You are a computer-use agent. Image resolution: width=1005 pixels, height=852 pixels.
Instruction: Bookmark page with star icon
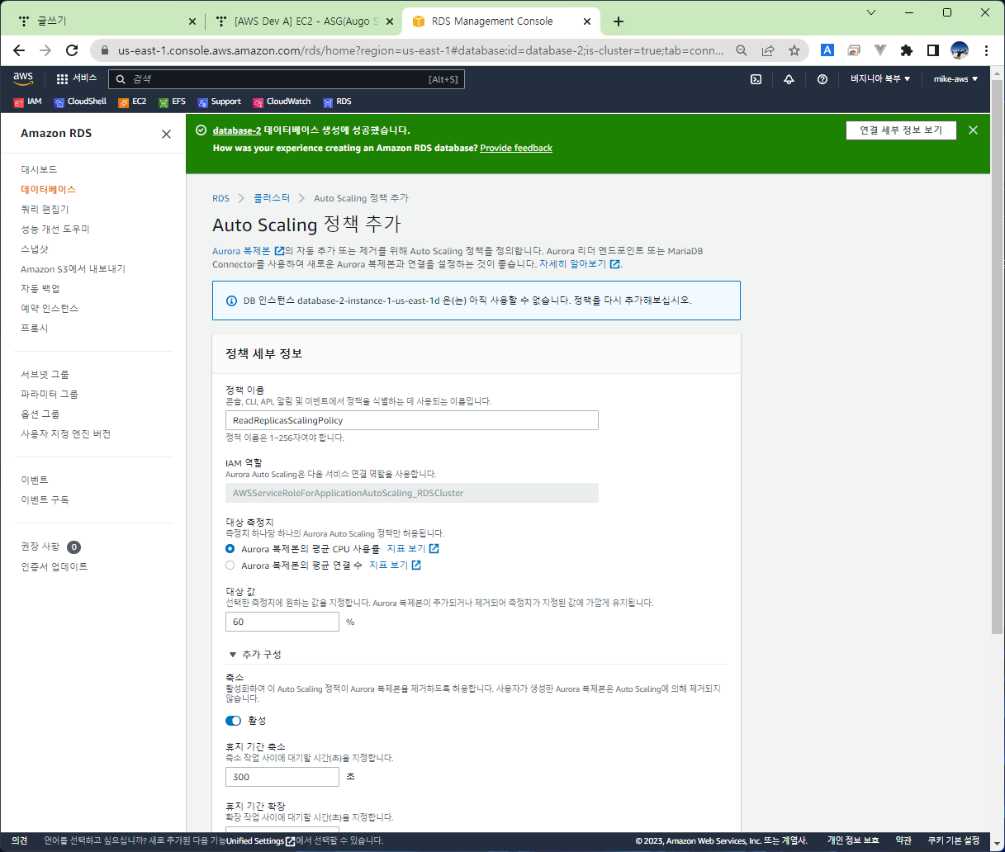coord(794,50)
